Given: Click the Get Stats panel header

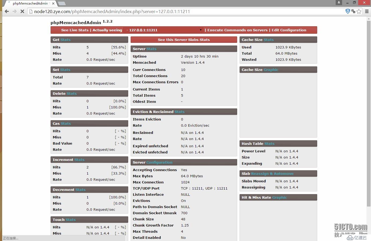Looking at the screenshot, I should click(x=89, y=40).
